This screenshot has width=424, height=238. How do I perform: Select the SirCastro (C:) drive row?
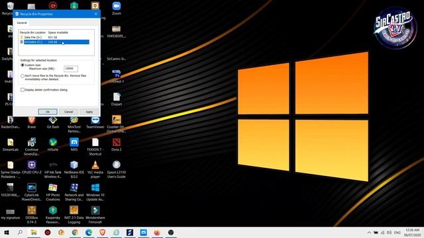54,42
